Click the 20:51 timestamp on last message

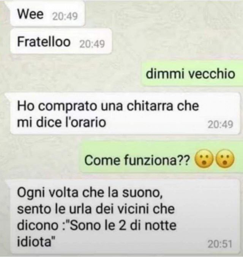pyautogui.click(x=220, y=244)
